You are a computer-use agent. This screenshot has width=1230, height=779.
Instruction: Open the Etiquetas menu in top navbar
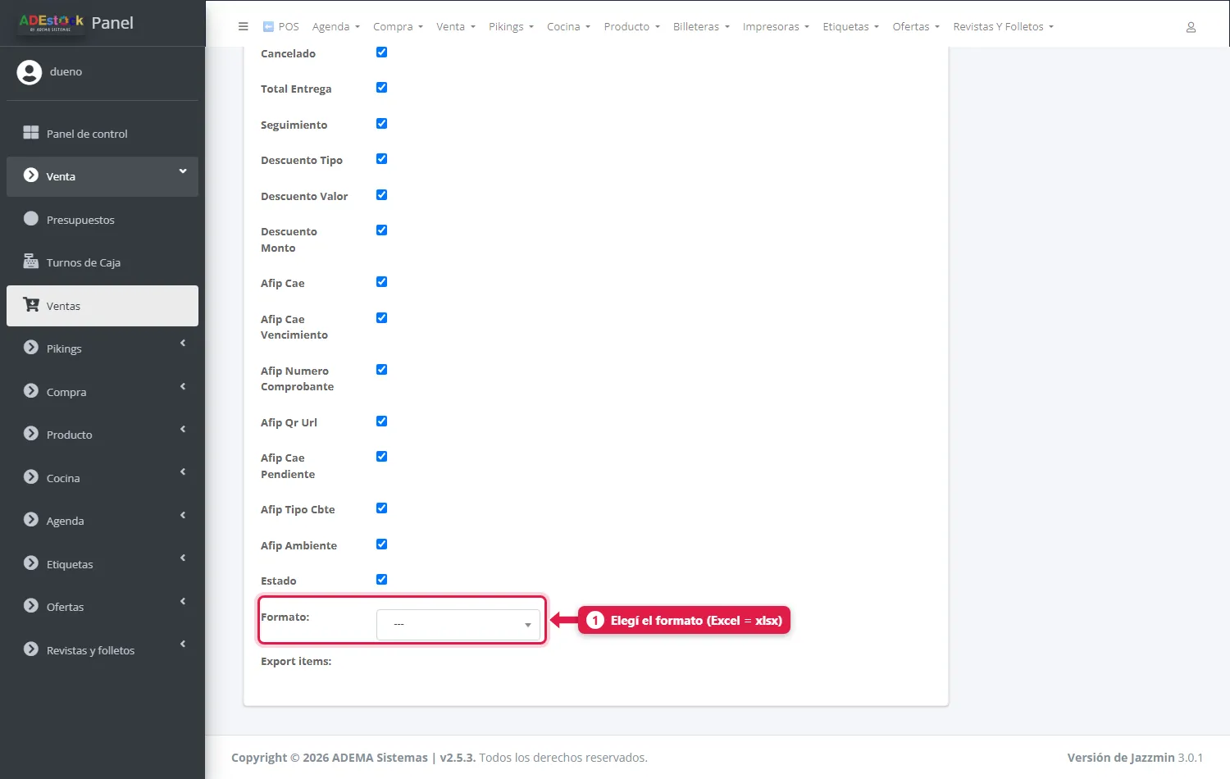click(x=851, y=27)
